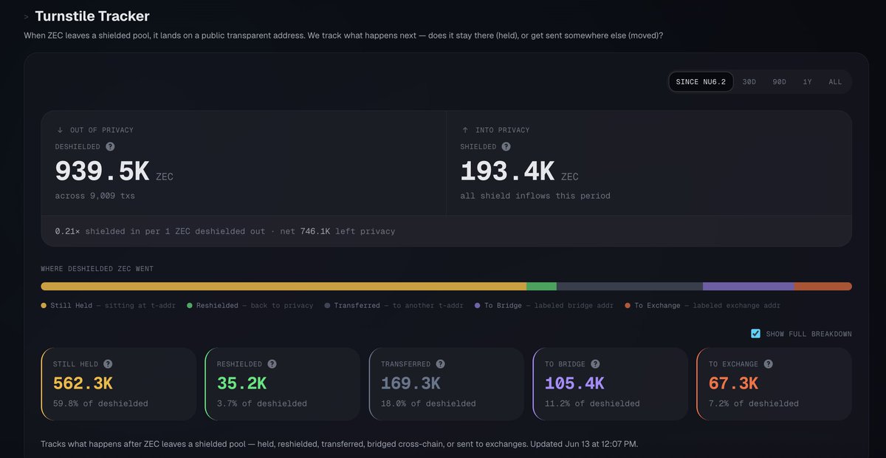Open the Deshielded help question mark icon
886x458 pixels.
pyautogui.click(x=110, y=147)
